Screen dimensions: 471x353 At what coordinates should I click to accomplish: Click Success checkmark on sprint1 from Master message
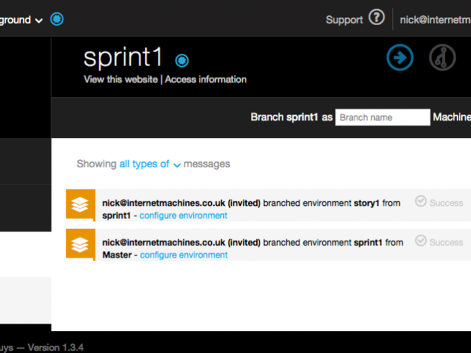[421, 241]
